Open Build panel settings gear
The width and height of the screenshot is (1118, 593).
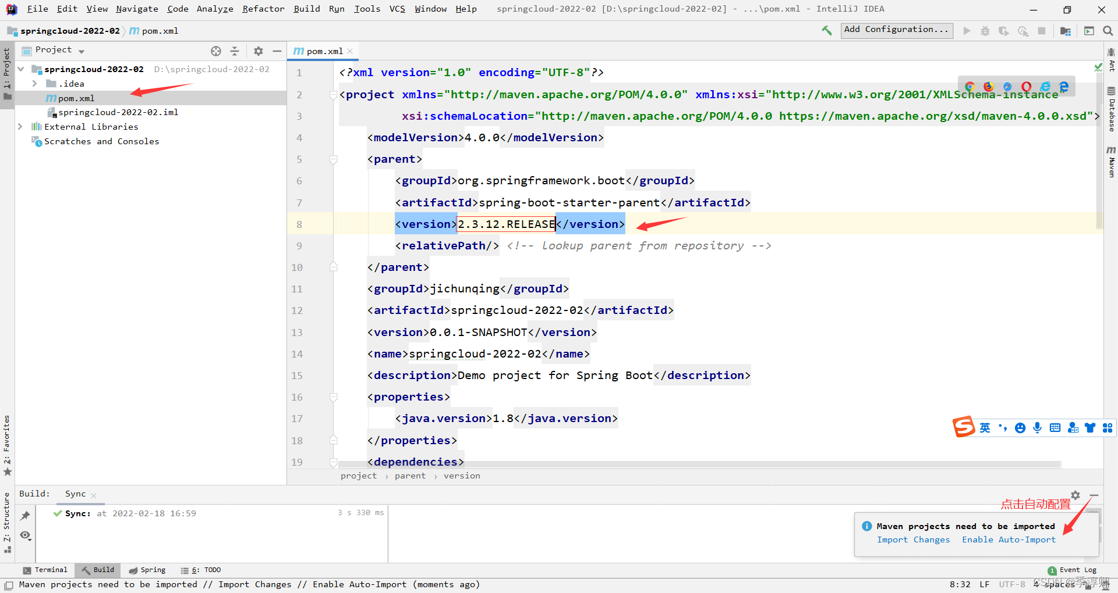[1075, 495]
